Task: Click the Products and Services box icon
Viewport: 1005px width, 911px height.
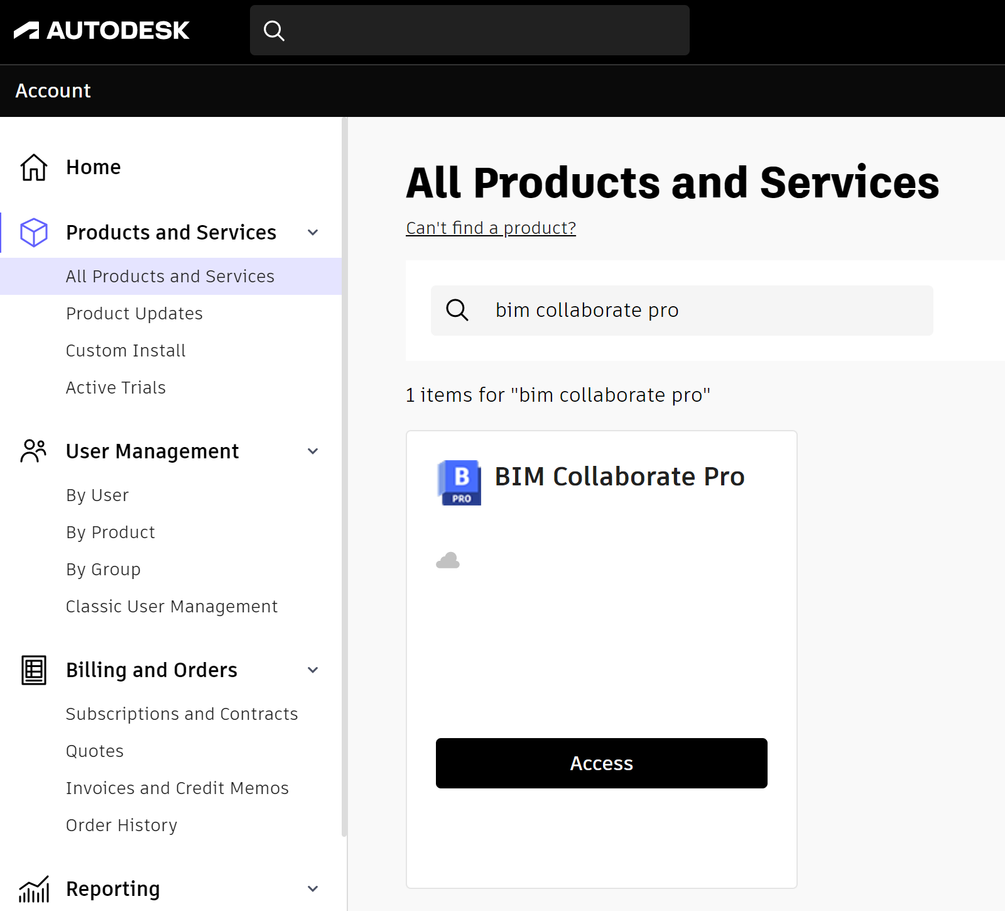Action: tap(33, 232)
